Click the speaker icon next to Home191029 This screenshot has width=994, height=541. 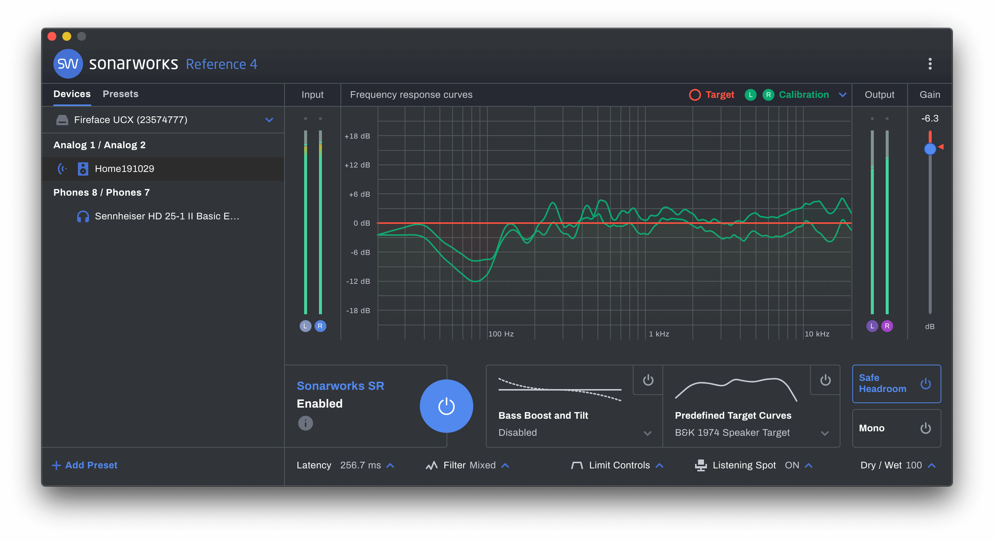pos(83,169)
